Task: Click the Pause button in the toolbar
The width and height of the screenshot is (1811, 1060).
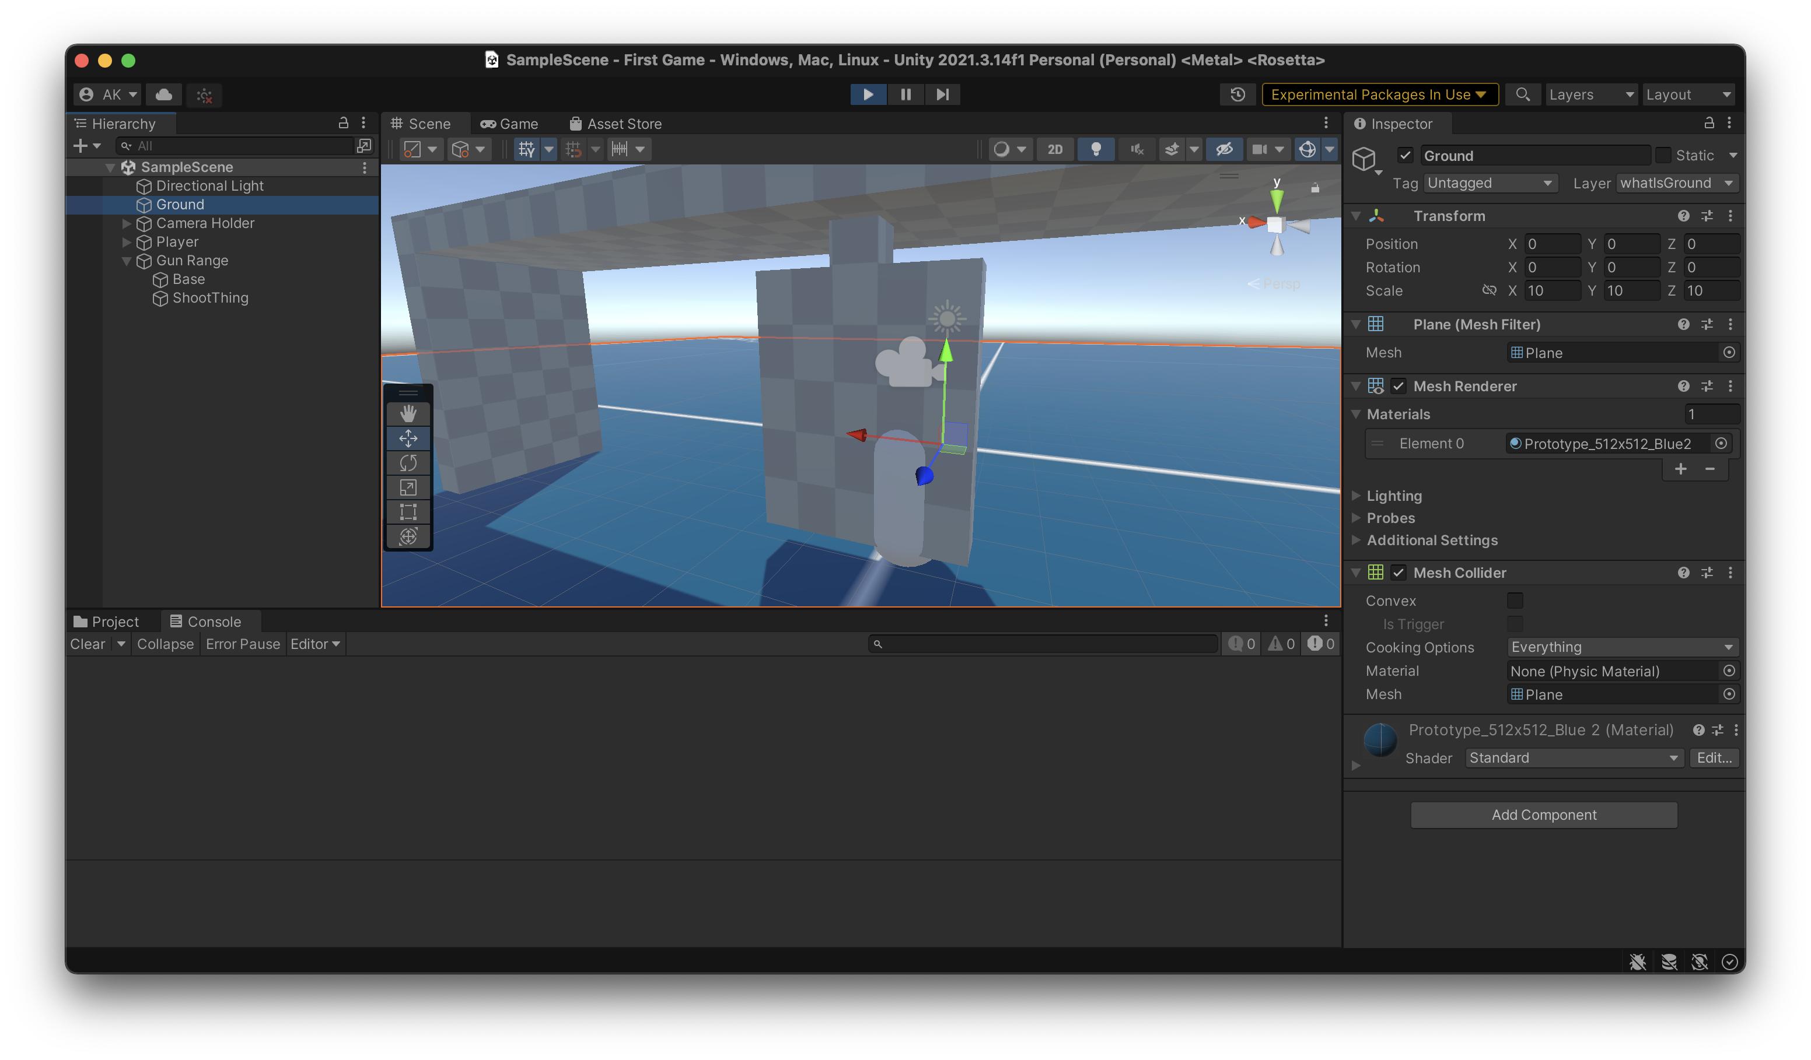Action: (905, 94)
